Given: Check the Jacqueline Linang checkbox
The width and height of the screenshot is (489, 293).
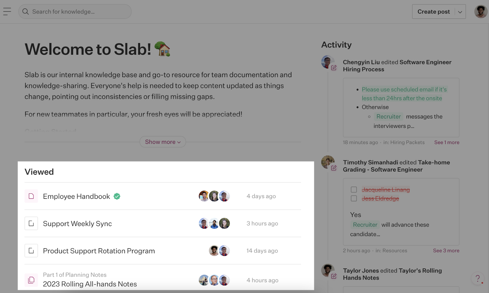Looking at the screenshot, I should pyautogui.click(x=354, y=190).
